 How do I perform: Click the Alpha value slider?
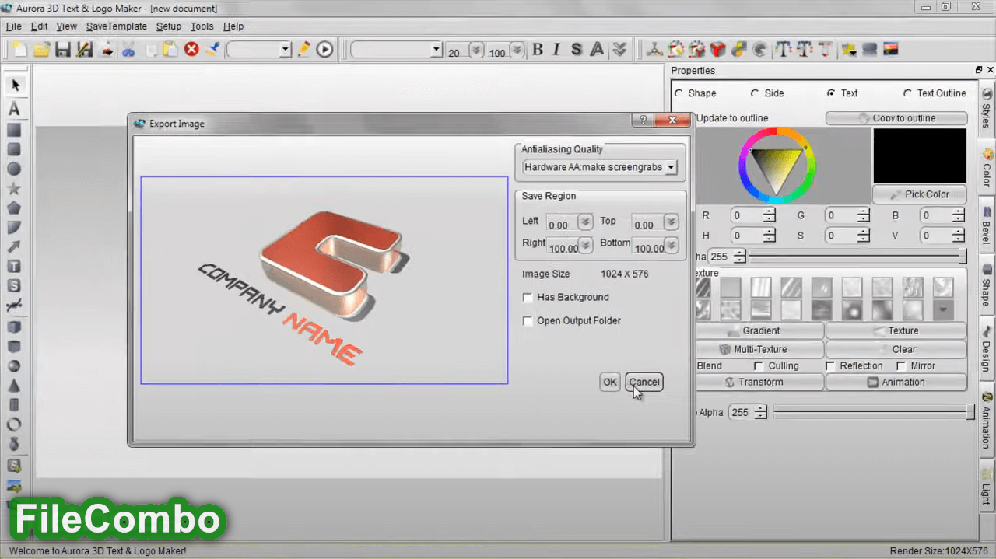(871, 412)
